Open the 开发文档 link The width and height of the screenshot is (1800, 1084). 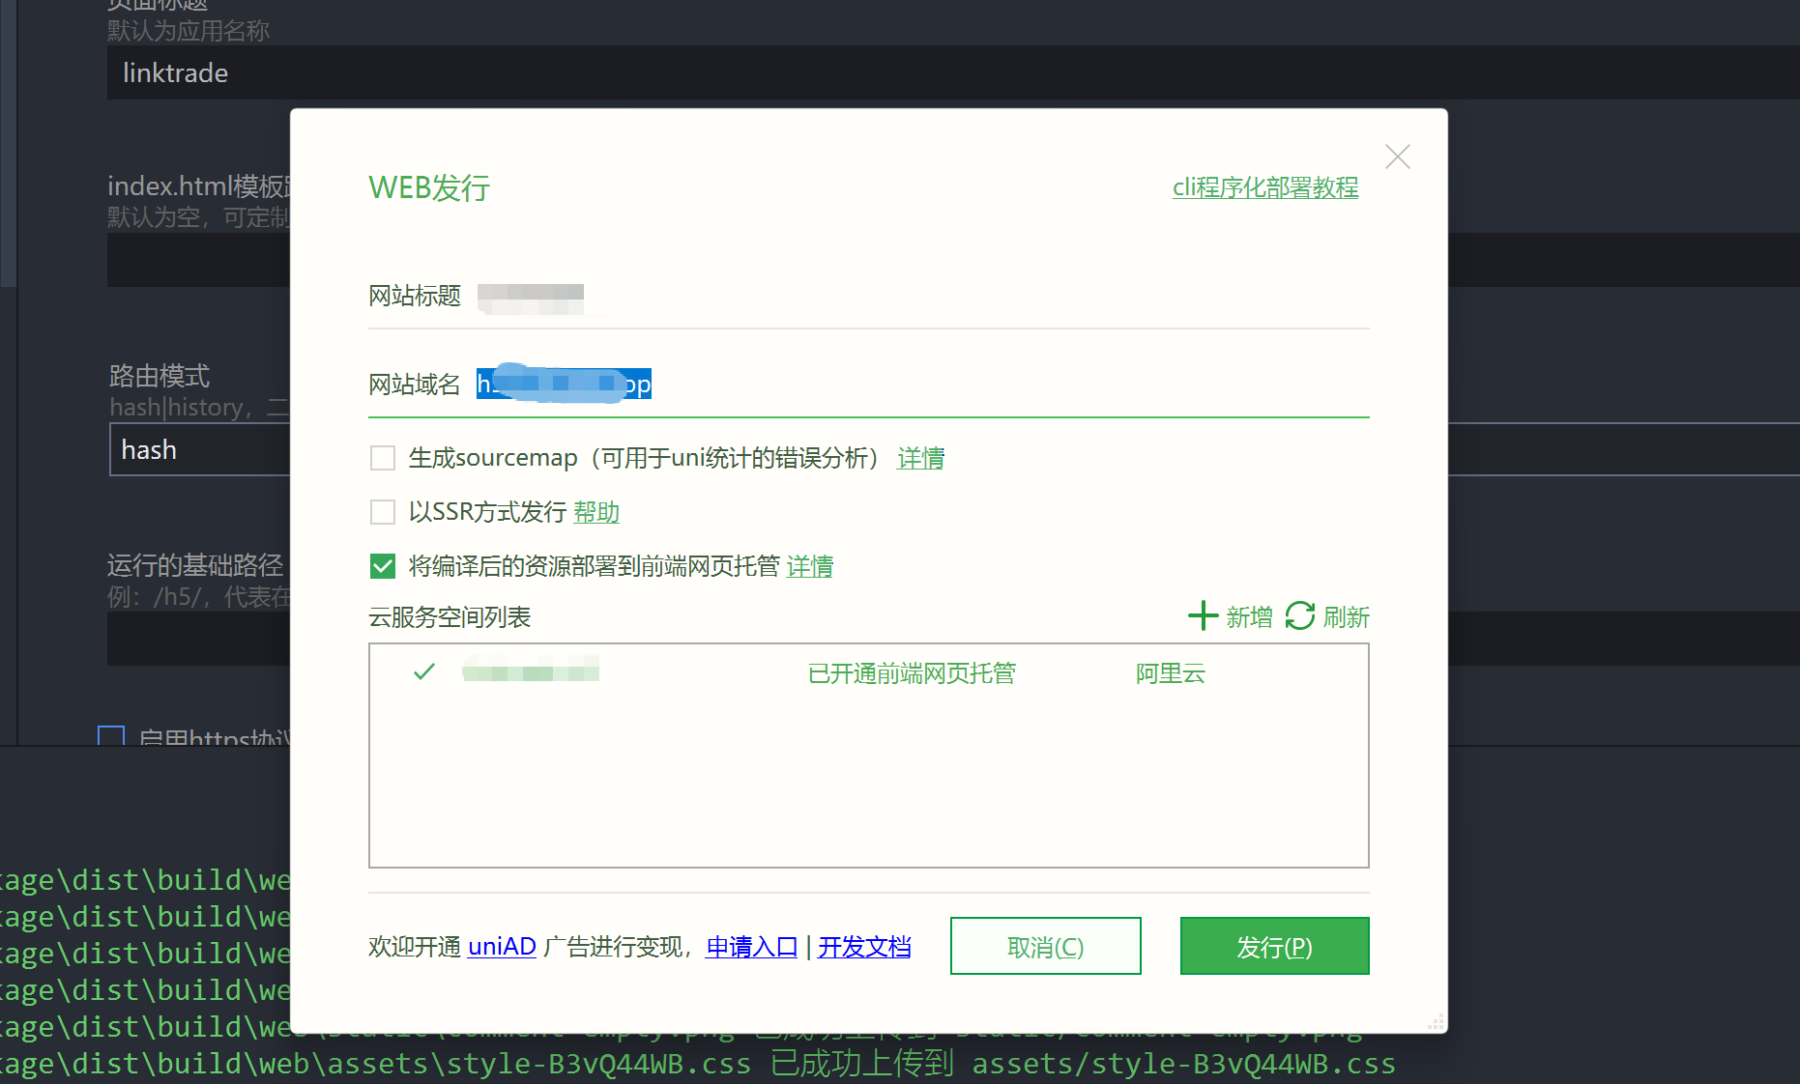tap(864, 947)
